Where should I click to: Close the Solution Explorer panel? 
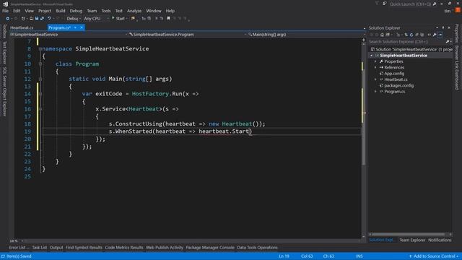point(449,27)
